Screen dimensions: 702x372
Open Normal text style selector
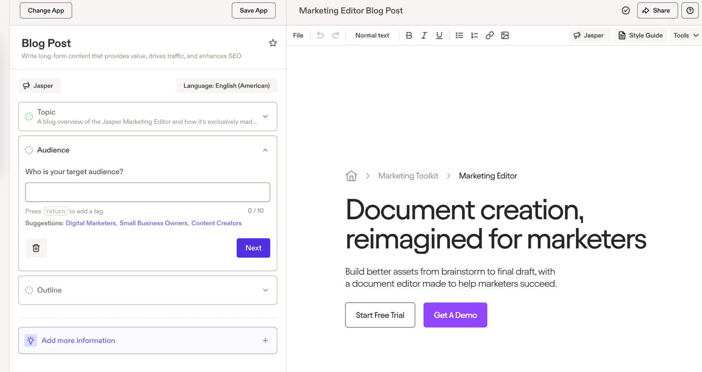pos(372,35)
